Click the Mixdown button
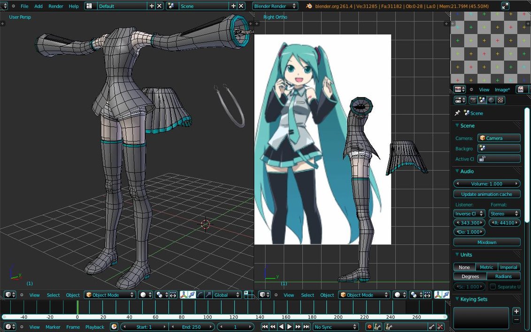The height and width of the screenshot is (332, 531). point(486,242)
